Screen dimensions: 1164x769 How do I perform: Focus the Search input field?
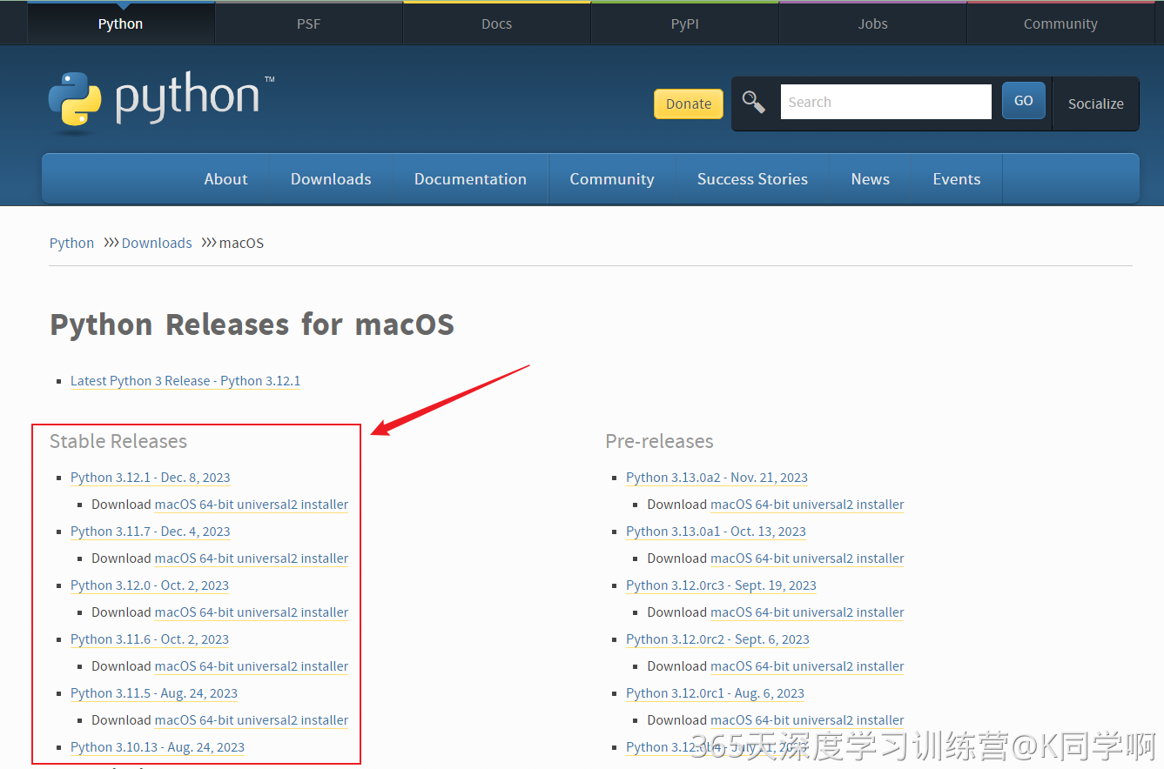[x=885, y=102]
